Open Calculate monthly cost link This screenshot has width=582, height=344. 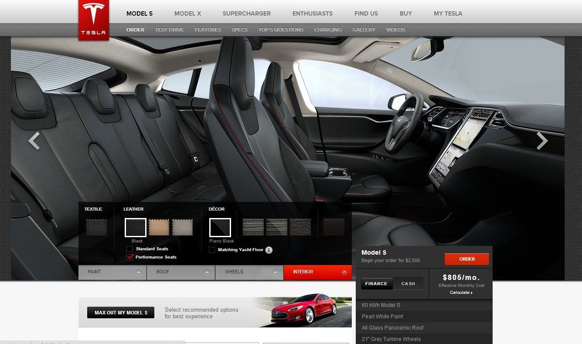click(x=461, y=293)
